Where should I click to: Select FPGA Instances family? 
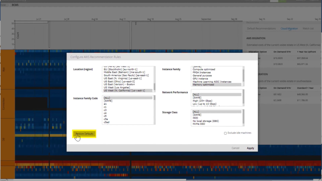[x=202, y=73]
